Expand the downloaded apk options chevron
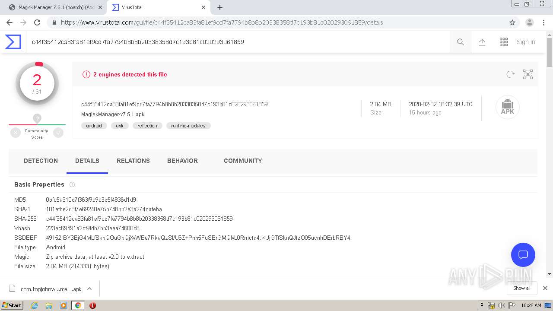The width and height of the screenshot is (553, 311). [x=89, y=289]
